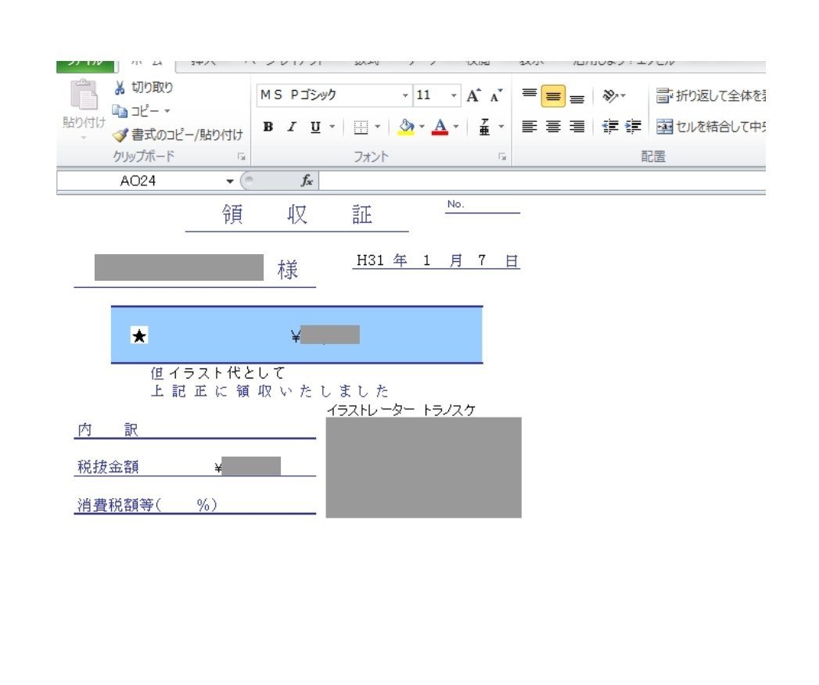The height and width of the screenshot is (685, 819).
Task: Open the name box dropdown arrow
Action: (229, 181)
